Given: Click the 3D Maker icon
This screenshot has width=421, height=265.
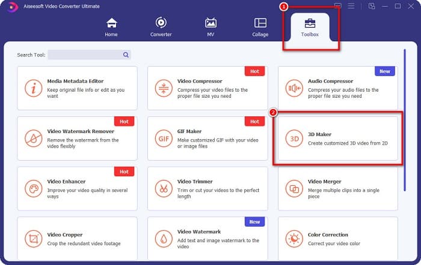Looking at the screenshot, I should click(294, 138).
